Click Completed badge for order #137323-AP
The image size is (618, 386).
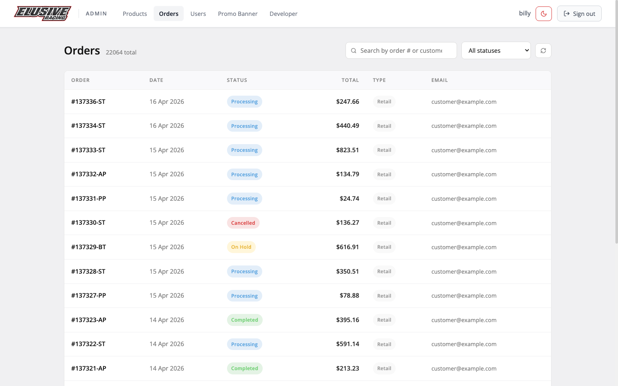(245, 320)
